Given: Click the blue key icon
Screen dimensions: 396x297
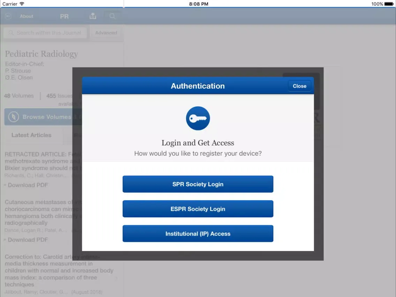Looking at the screenshot, I should pyautogui.click(x=198, y=118).
